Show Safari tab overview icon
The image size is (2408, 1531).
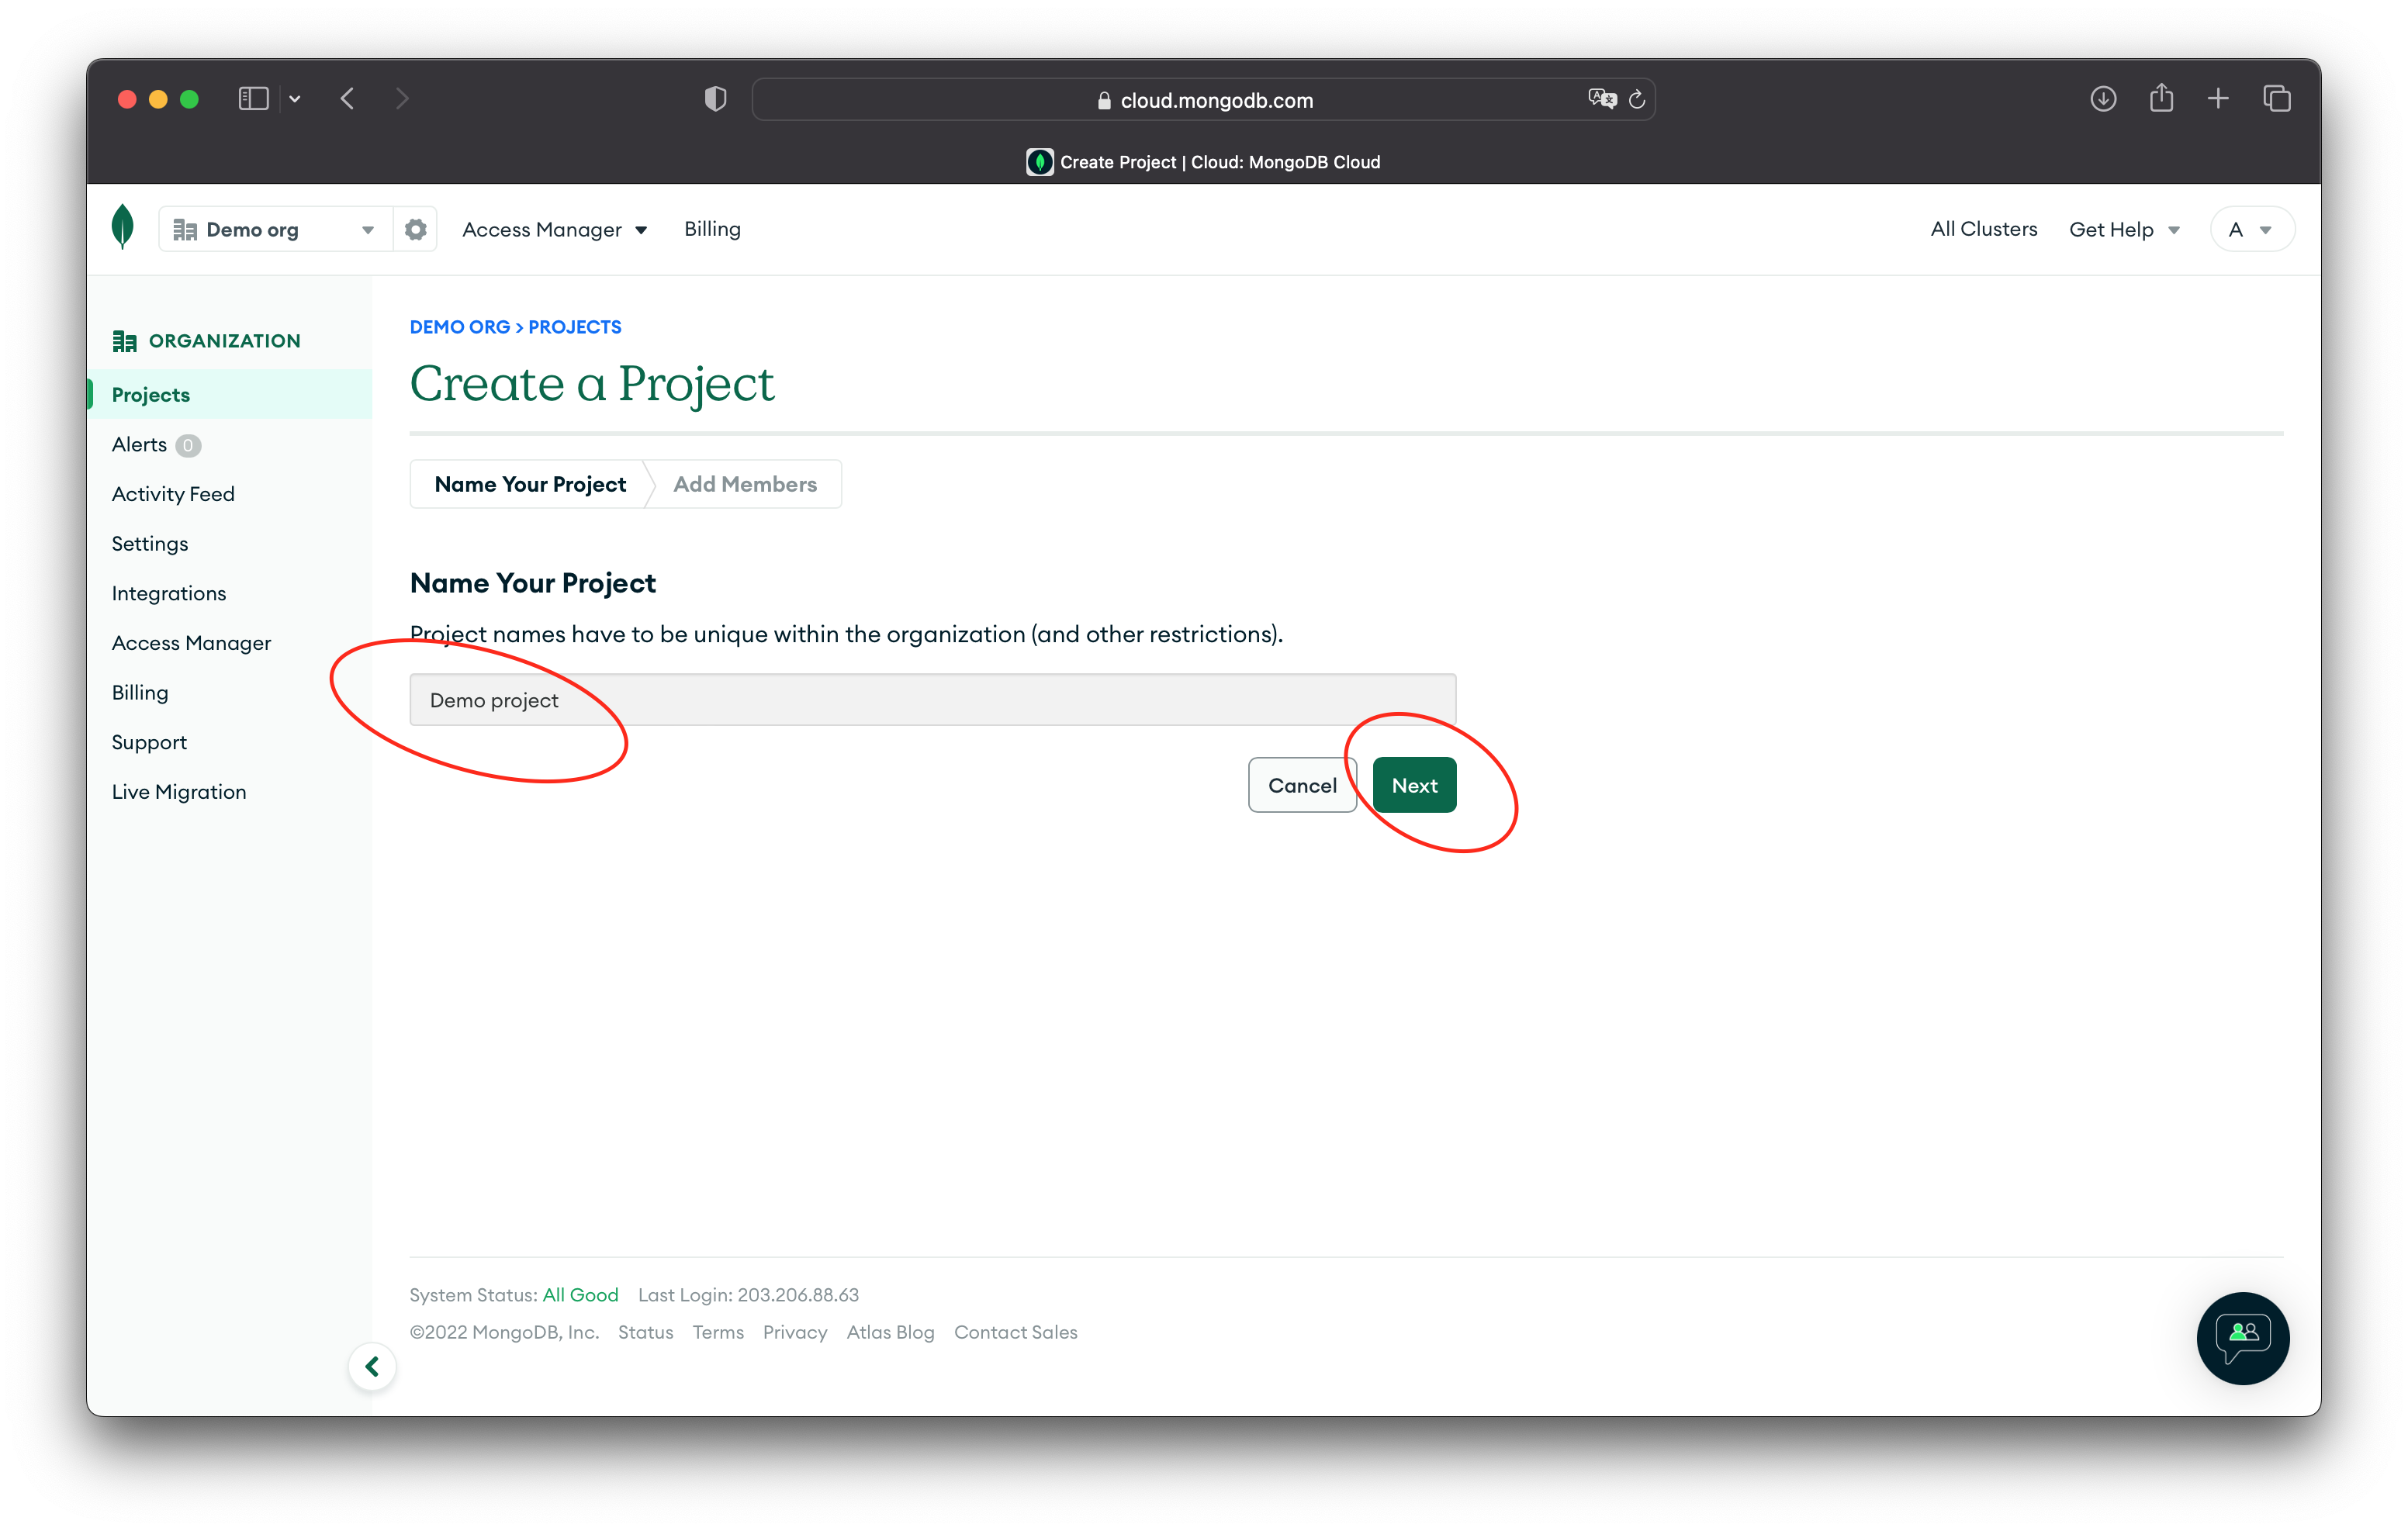tap(2277, 99)
